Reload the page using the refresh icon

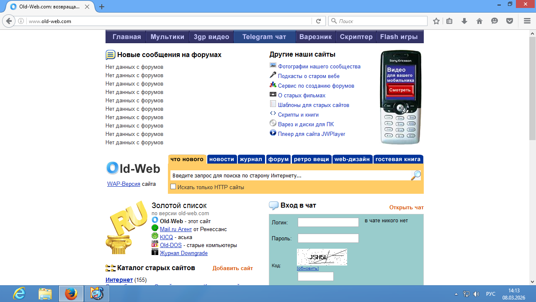(x=318, y=21)
